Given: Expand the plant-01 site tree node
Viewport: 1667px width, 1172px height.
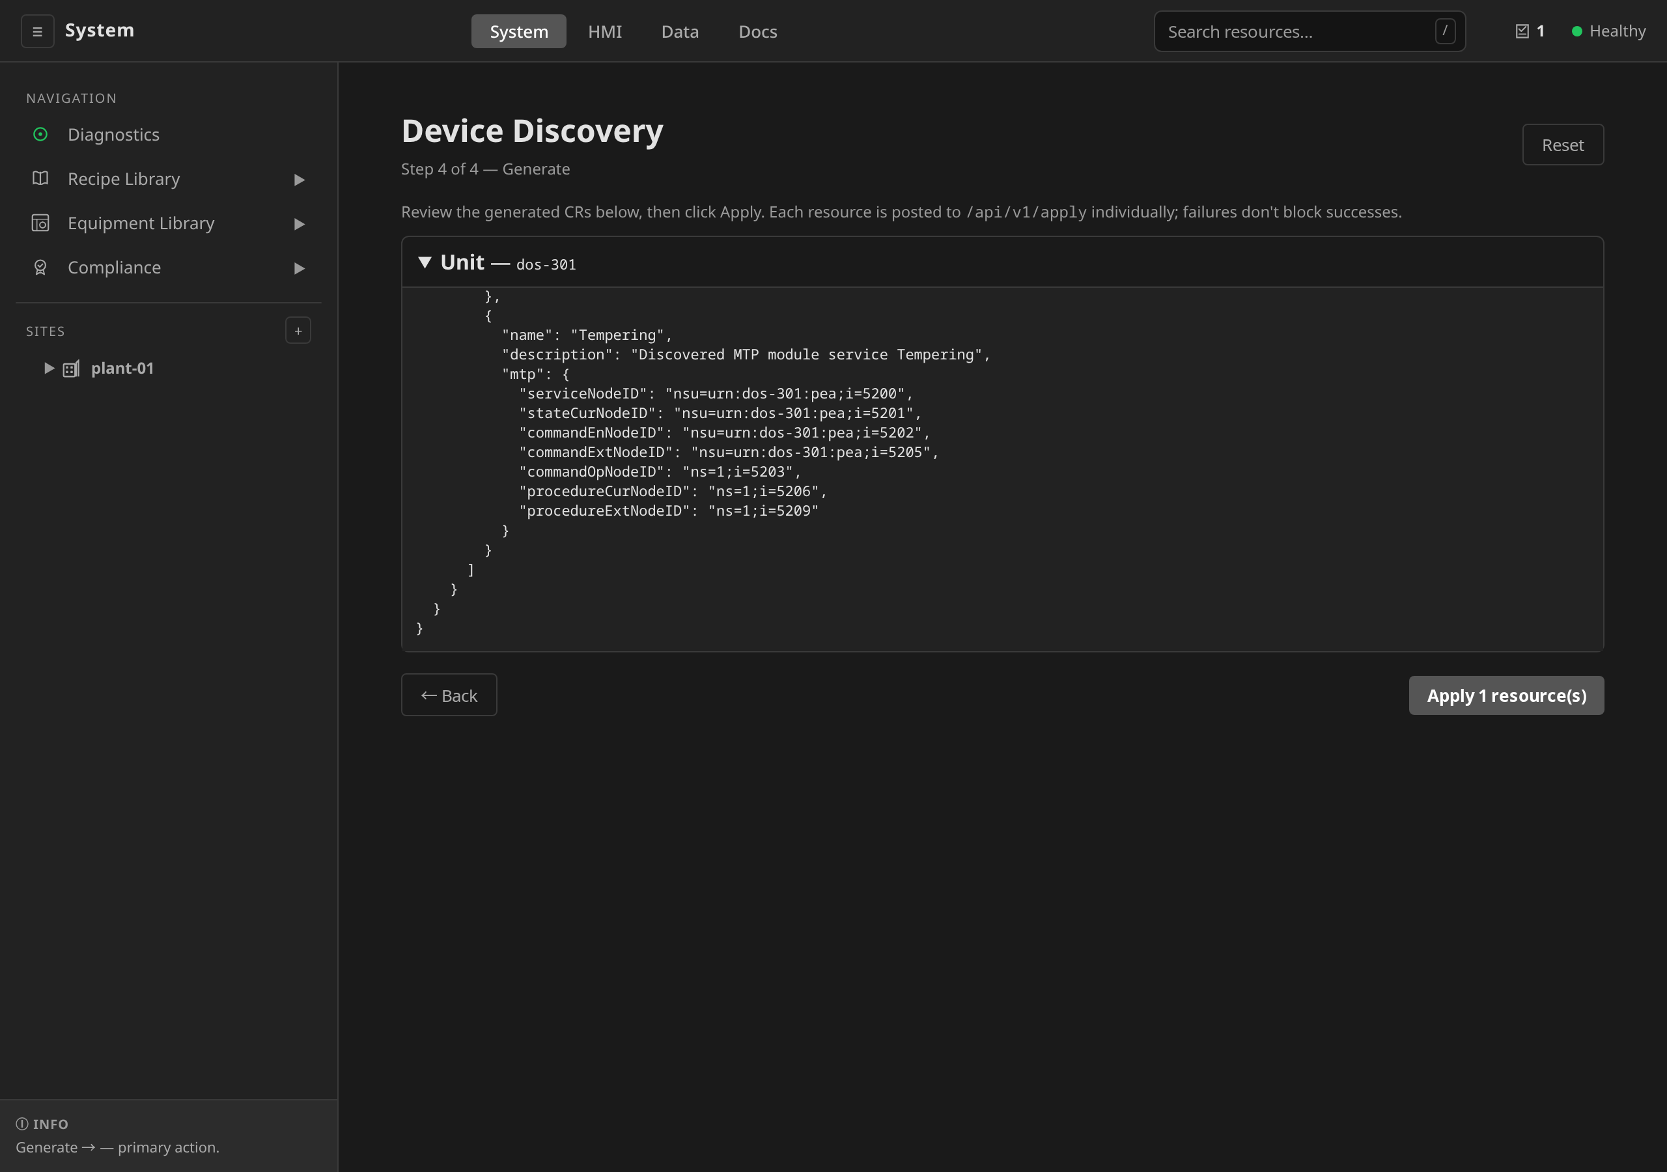Looking at the screenshot, I should pyautogui.click(x=49, y=368).
